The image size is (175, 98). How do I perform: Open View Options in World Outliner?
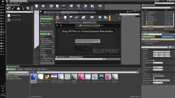169,29
